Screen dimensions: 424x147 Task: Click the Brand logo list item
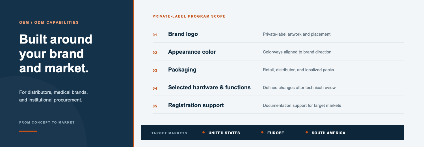(278, 34)
